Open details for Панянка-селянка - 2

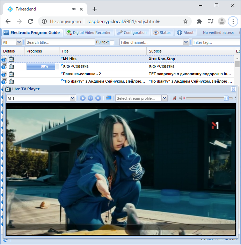pyautogui.click(x=4, y=74)
